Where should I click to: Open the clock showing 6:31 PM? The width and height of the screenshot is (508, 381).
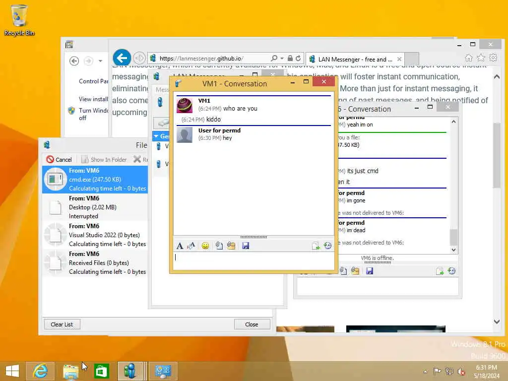(486, 371)
